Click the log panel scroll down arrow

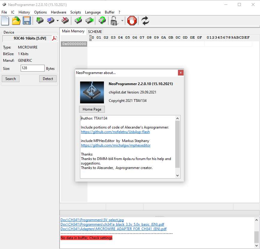pyautogui.click(x=256, y=245)
